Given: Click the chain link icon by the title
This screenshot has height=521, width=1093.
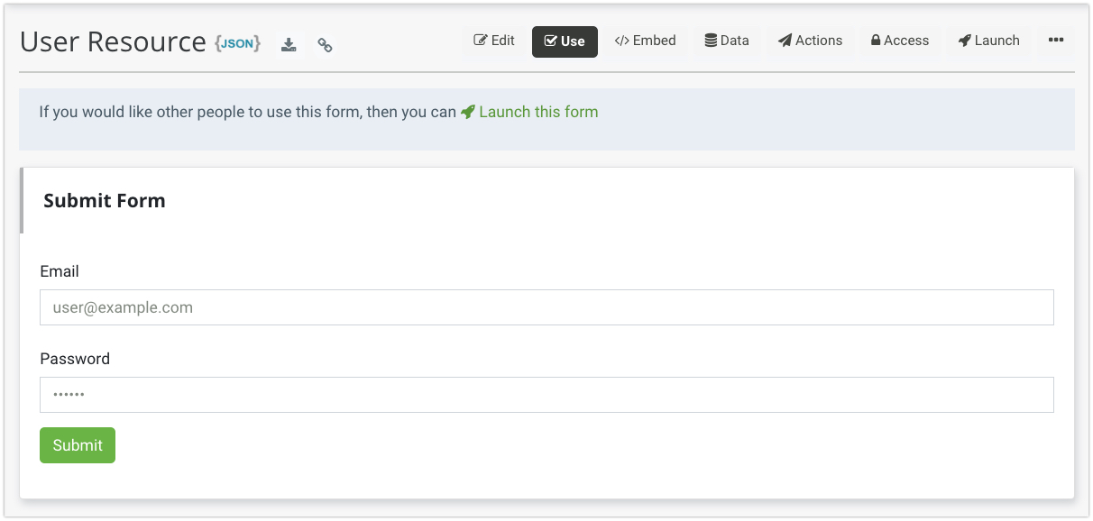Looking at the screenshot, I should tap(326, 45).
